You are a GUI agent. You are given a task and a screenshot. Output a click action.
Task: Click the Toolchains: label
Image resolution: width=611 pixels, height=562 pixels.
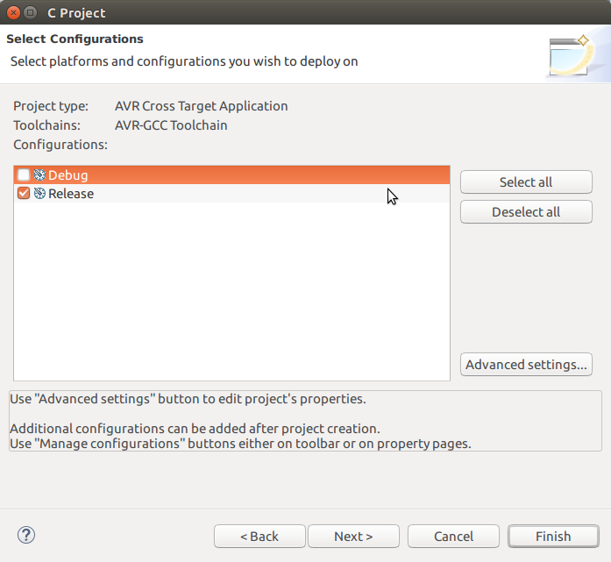coord(46,125)
